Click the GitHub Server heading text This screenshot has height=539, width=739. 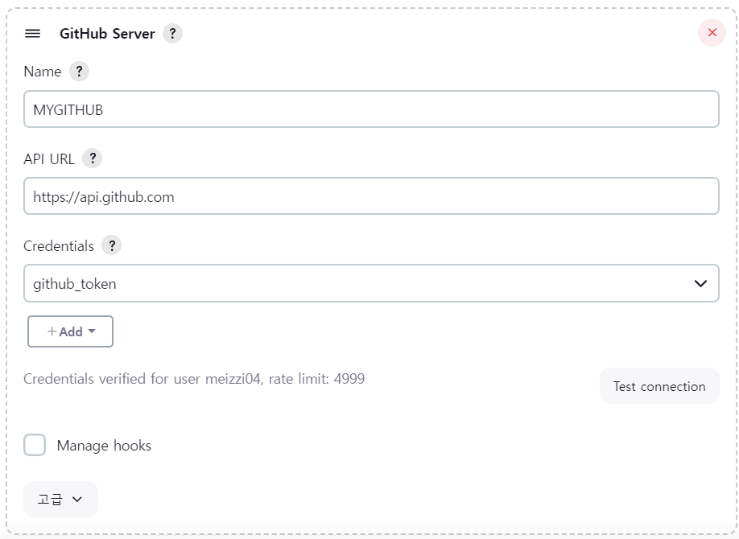click(107, 34)
